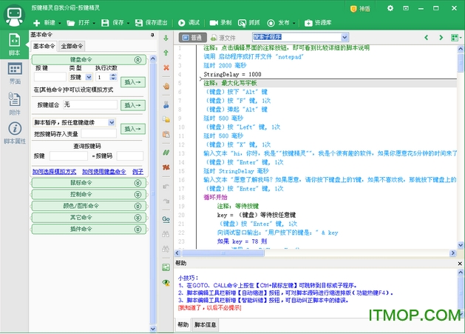Viewport: 465px width, 334px height.
Task: Collapse the 键盘命令 section
Action: [138, 60]
